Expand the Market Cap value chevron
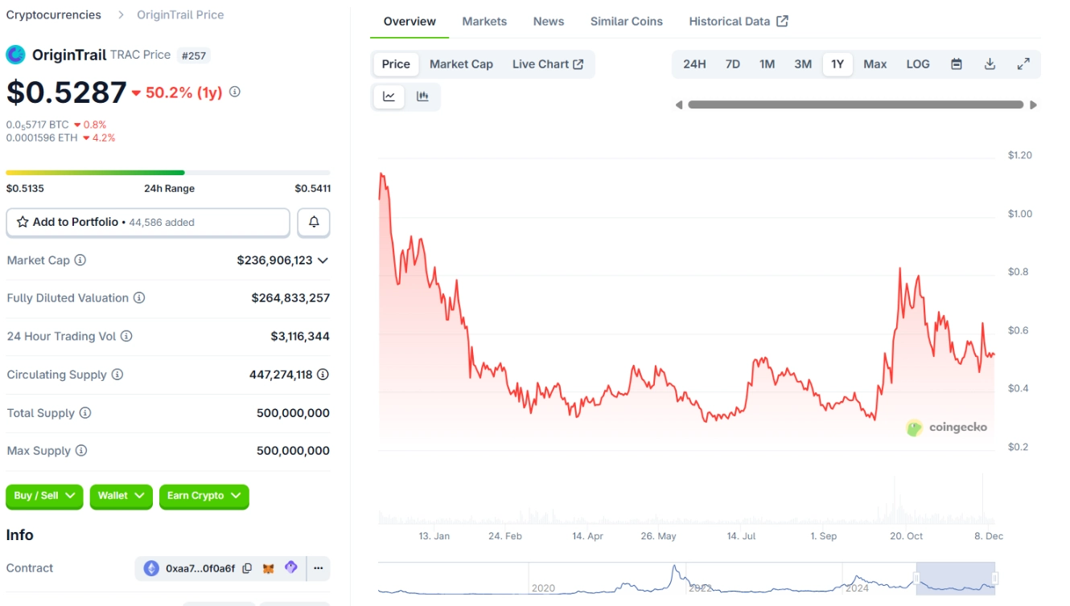This screenshot has width=1070, height=606. pos(323,260)
